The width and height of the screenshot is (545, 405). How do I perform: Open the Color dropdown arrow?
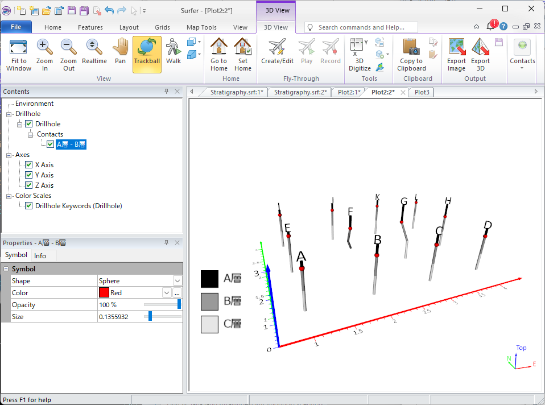[167, 293]
